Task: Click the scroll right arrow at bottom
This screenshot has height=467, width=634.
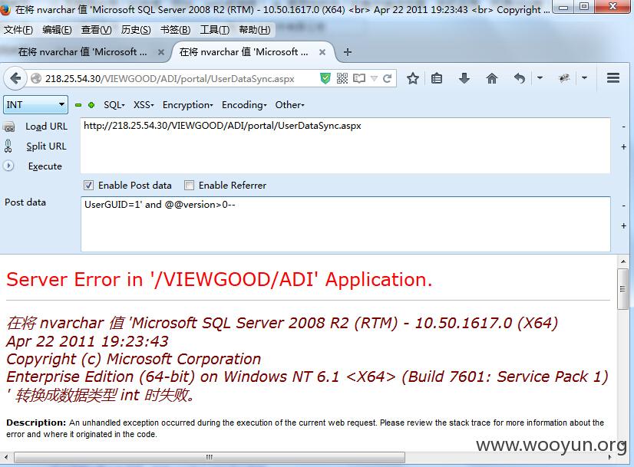Action: pyautogui.click(x=610, y=457)
